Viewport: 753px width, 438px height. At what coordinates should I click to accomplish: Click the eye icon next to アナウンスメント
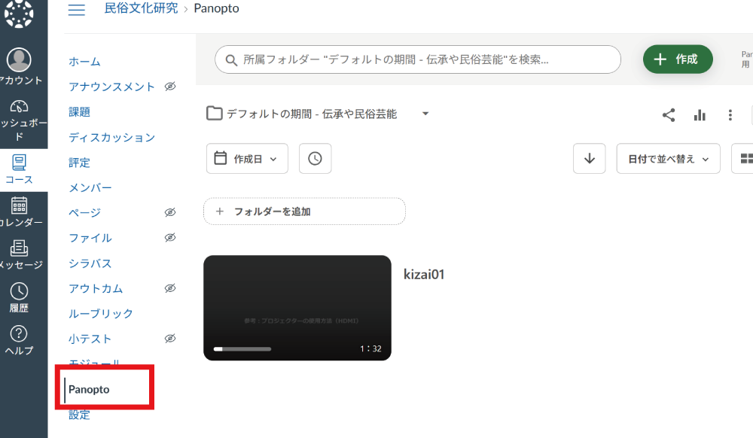click(x=170, y=87)
